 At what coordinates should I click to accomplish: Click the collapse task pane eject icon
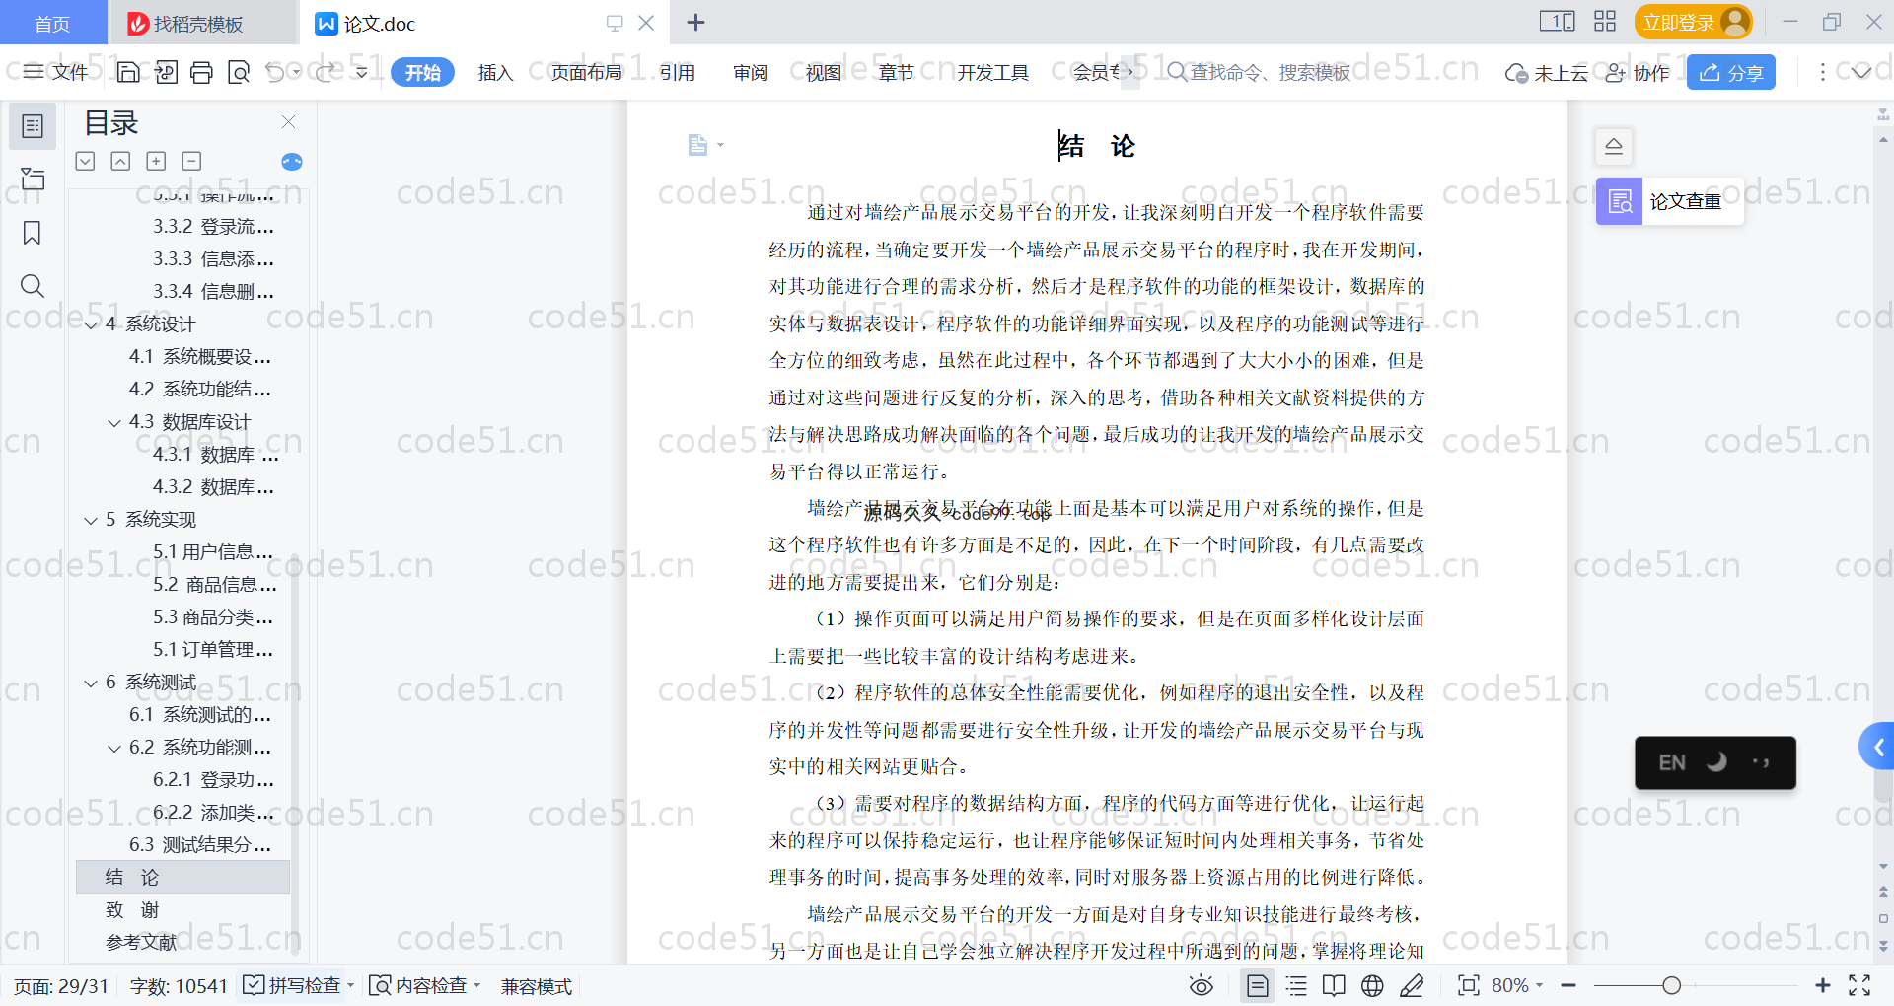1614,147
